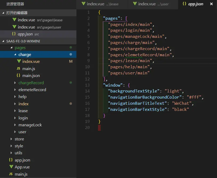The width and height of the screenshot is (217, 178).
Task: Close the app.json tab
Action: [211, 4]
